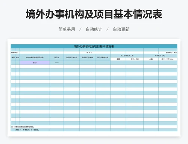Click the dash cell in the 合计 row
The width and height of the screenshot is (188, 144).
click(x=57, y=63)
